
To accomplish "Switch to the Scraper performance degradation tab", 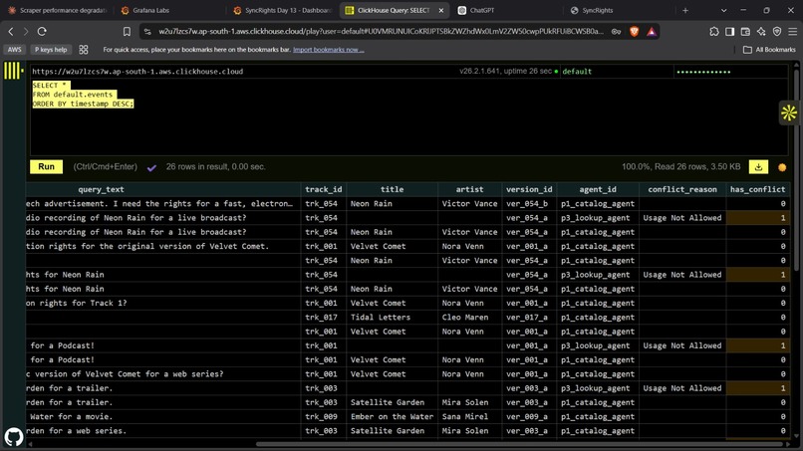I will 57,10.
